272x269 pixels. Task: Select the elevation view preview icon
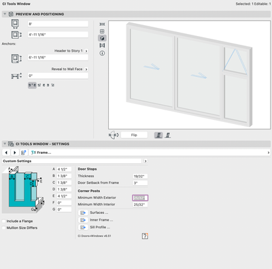(102, 31)
